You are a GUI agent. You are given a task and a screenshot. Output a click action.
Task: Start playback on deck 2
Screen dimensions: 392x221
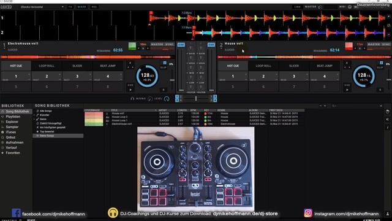pyautogui.click(x=347, y=90)
